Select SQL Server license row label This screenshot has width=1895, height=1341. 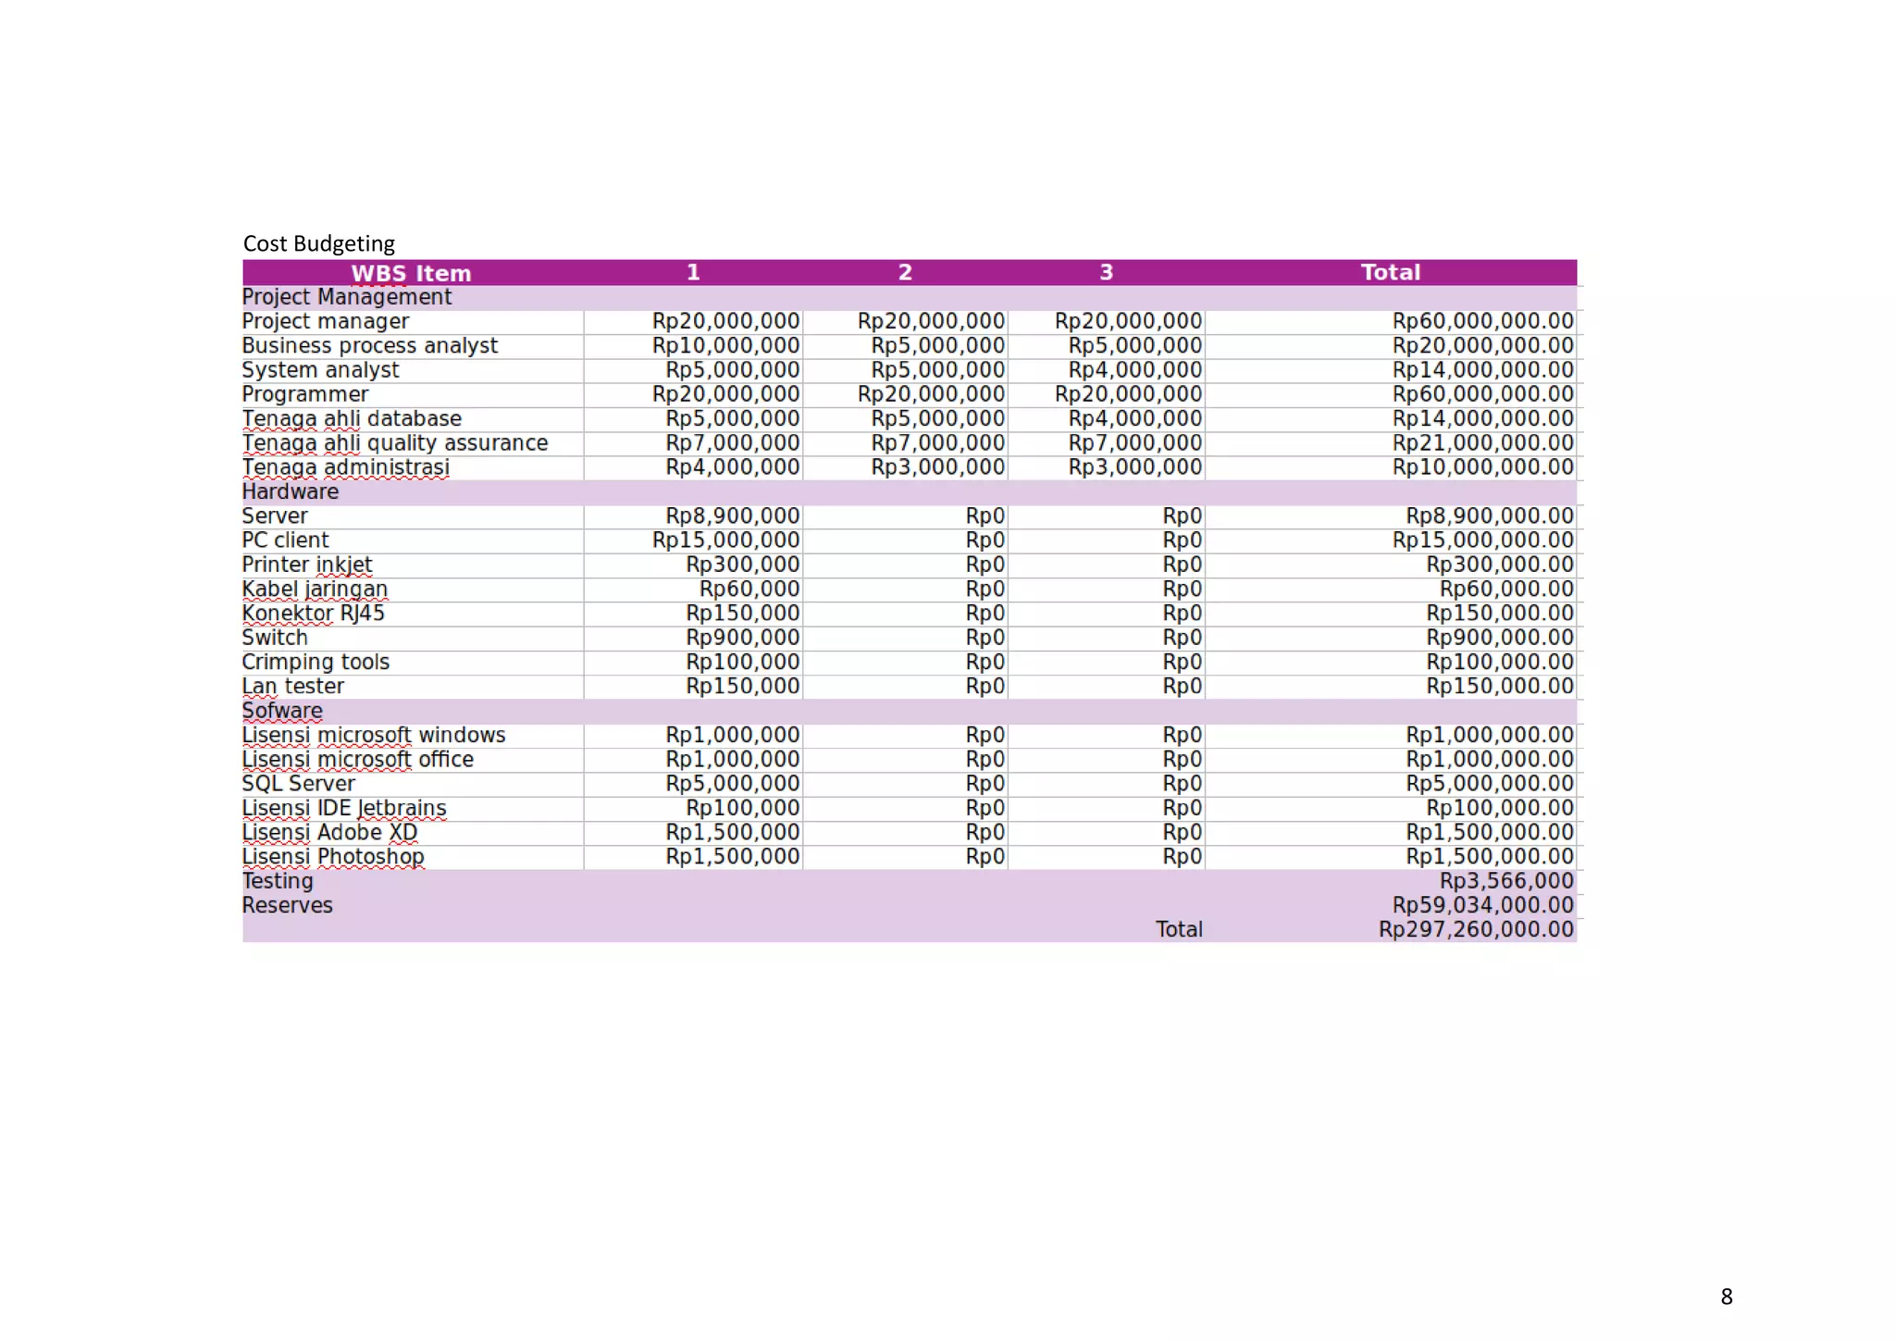pyautogui.click(x=298, y=784)
